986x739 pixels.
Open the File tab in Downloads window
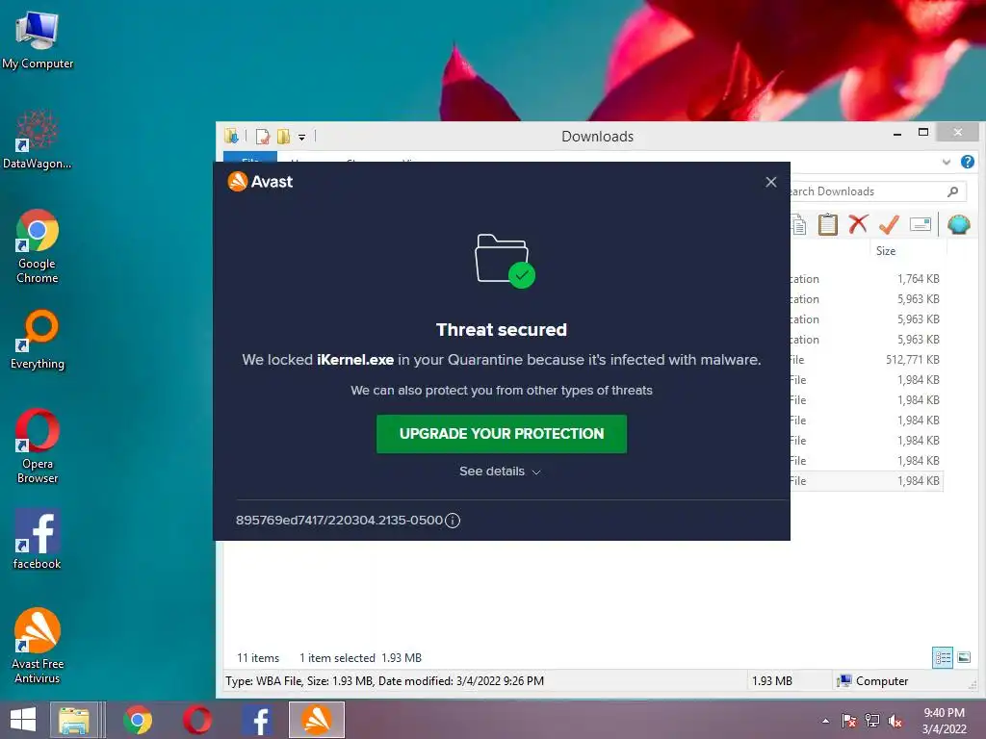[250, 157]
